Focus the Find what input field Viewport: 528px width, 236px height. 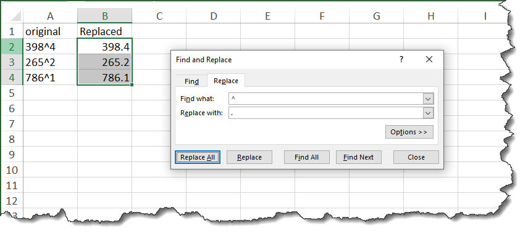[326, 99]
